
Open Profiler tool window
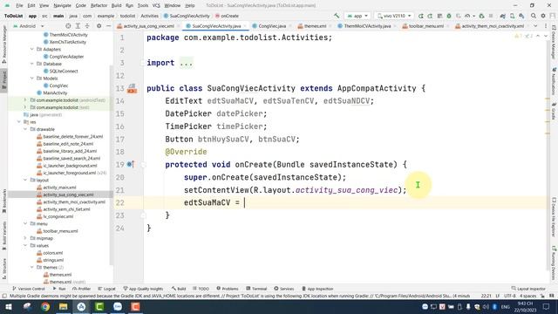click(x=81, y=289)
